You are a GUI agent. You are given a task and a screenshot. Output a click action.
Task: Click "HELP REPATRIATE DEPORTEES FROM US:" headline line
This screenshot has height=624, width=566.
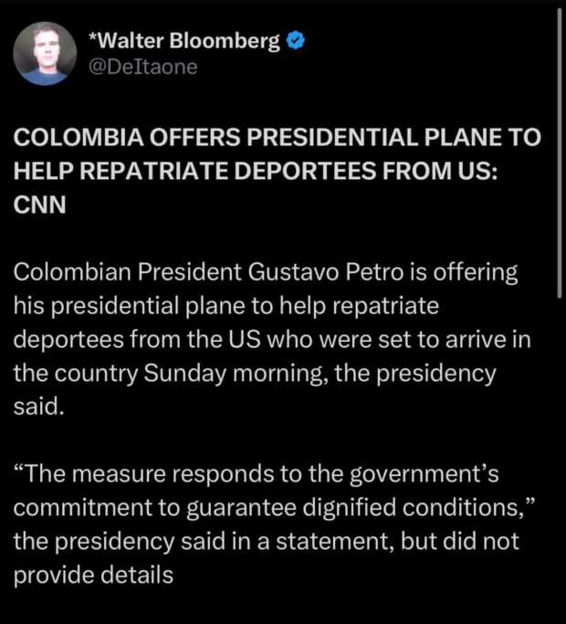click(255, 171)
